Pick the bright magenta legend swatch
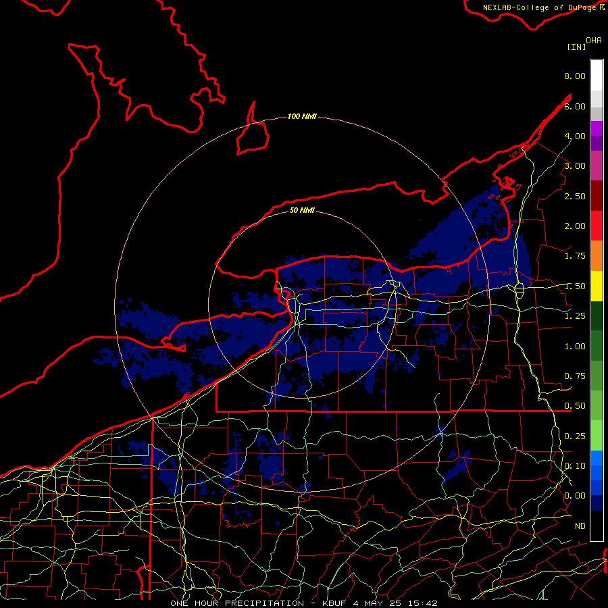The height and width of the screenshot is (608, 608). 597,128
